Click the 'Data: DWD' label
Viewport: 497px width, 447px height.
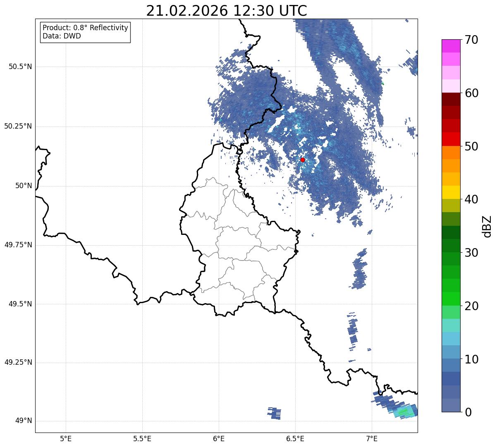pos(62,36)
